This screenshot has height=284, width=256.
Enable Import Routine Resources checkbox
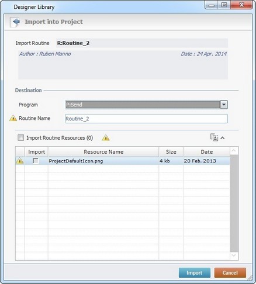20,138
